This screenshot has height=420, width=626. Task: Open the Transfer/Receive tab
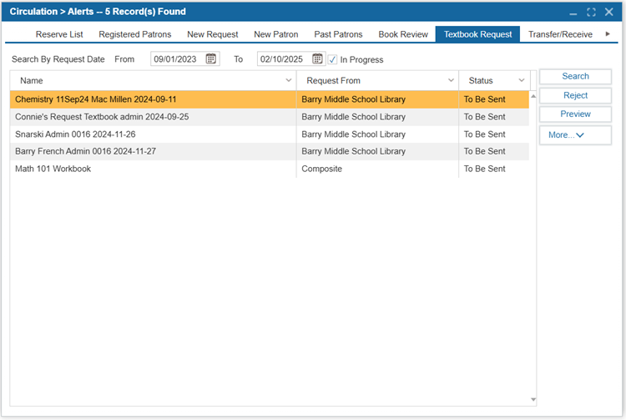[x=560, y=34]
